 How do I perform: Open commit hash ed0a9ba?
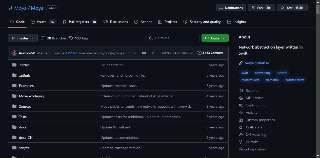point(166,53)
